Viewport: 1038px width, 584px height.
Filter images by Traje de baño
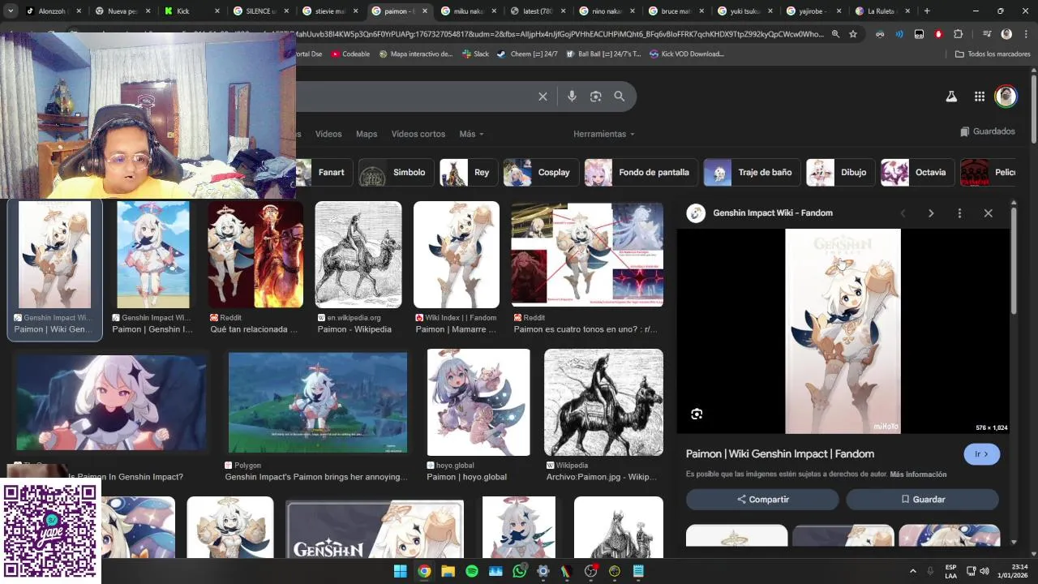[x=753, y=173]
